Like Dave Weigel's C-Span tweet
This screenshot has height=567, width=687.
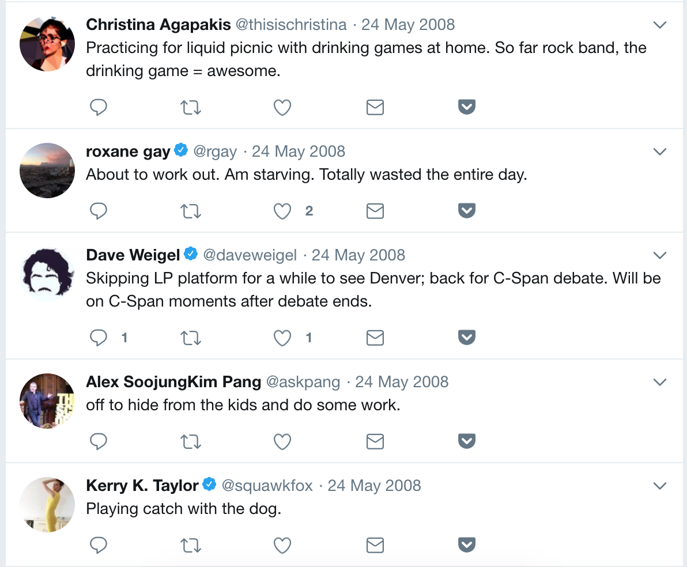[282, 338]
